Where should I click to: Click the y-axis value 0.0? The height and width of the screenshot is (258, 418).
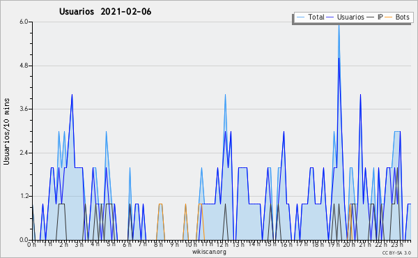(x=24, y=240)
